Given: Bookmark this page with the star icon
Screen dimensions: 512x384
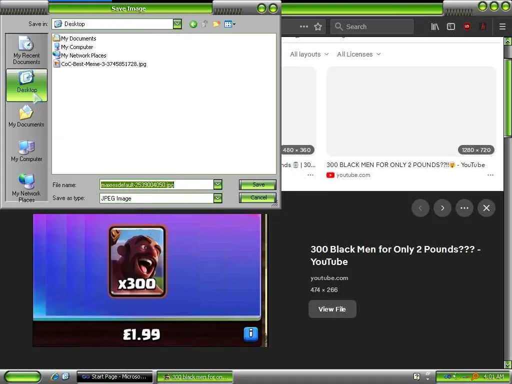Looking at the screenshot, I should click(318, 27).
